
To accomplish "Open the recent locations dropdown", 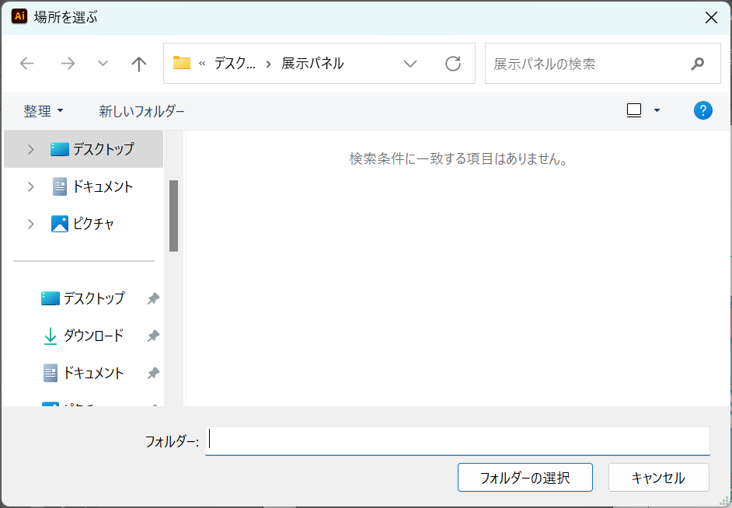I will click(103, 64).
